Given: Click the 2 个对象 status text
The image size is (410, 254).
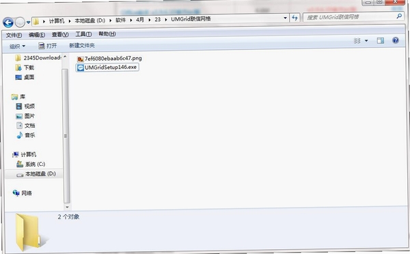Looking at the screenshot, I should pyautogui.click(x=68, y=217).
